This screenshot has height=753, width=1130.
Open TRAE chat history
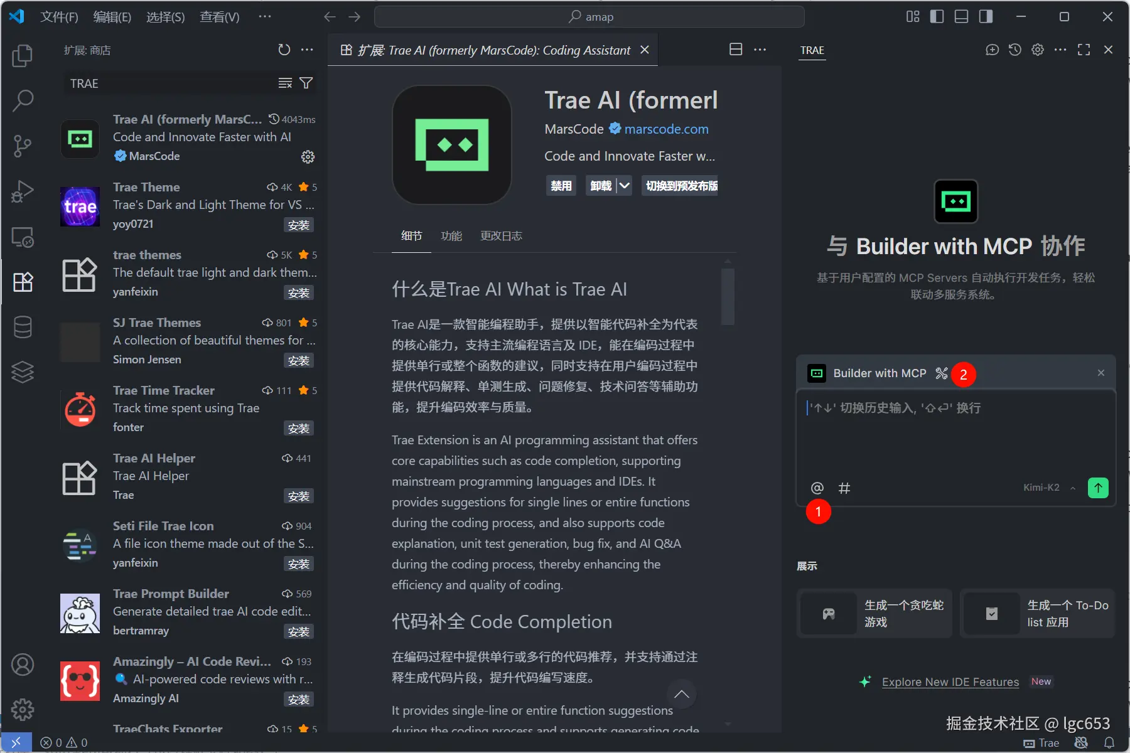[x=1015, y=50]
